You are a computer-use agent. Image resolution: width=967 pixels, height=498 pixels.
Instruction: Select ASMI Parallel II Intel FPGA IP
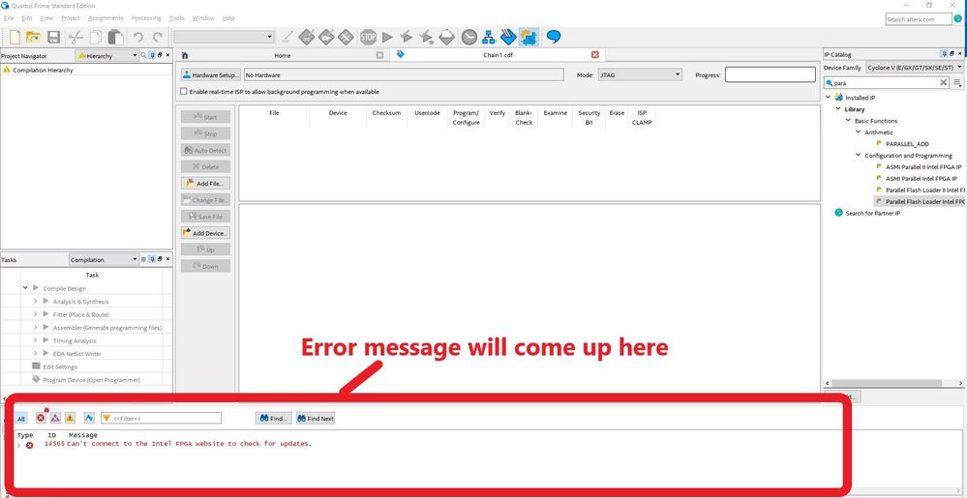point(922,167)
